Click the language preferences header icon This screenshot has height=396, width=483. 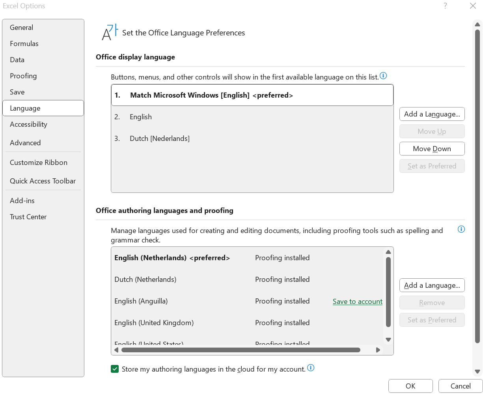click(x=110, y=33)
